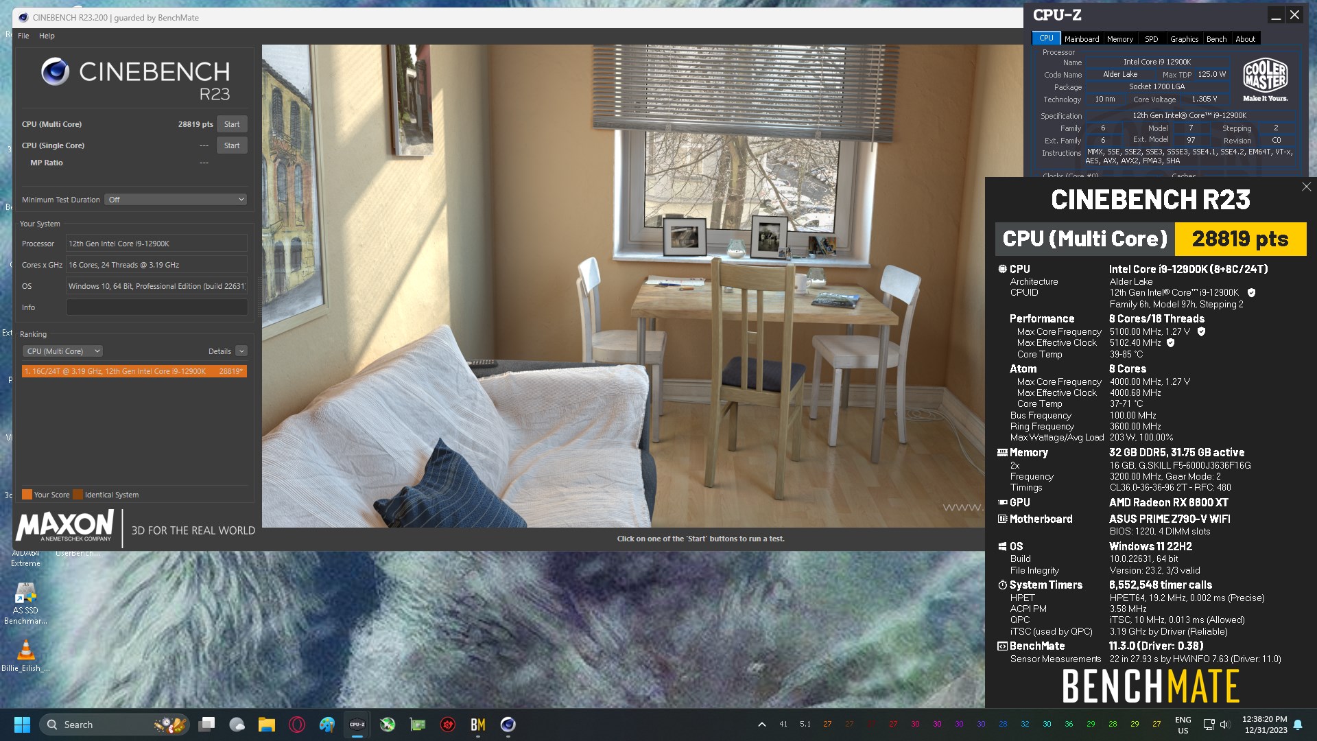Open the Opera browser taskbar icon
The height and width of the screenshot is (741, 1317).
pyautogui.click(x=297, y=725)
